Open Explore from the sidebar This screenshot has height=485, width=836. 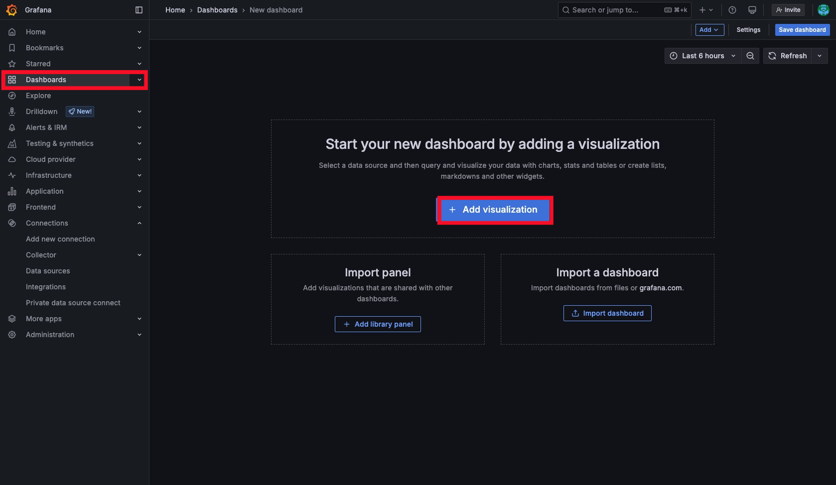[x=38, y=96]
